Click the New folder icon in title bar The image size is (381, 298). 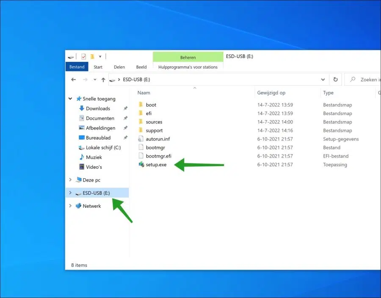pyautogui.click(x=92, y=57)
